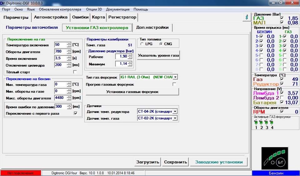Screen dimensions: 300x176
Task: Click the Температура включения input field
Action: tap(61, 45)
